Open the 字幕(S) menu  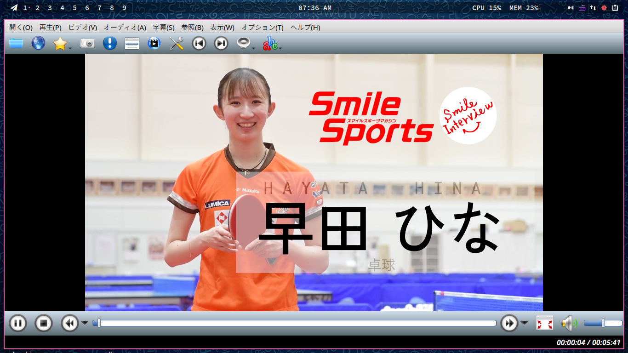(164, 28)
